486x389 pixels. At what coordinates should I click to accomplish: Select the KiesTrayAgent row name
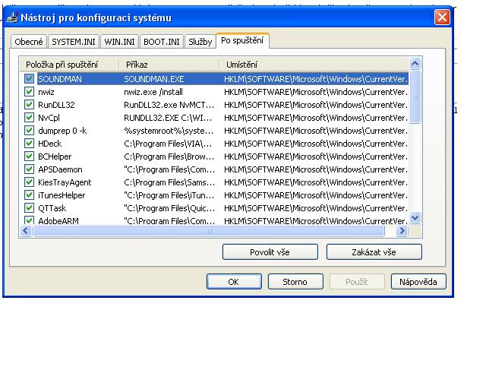(65, 182)
